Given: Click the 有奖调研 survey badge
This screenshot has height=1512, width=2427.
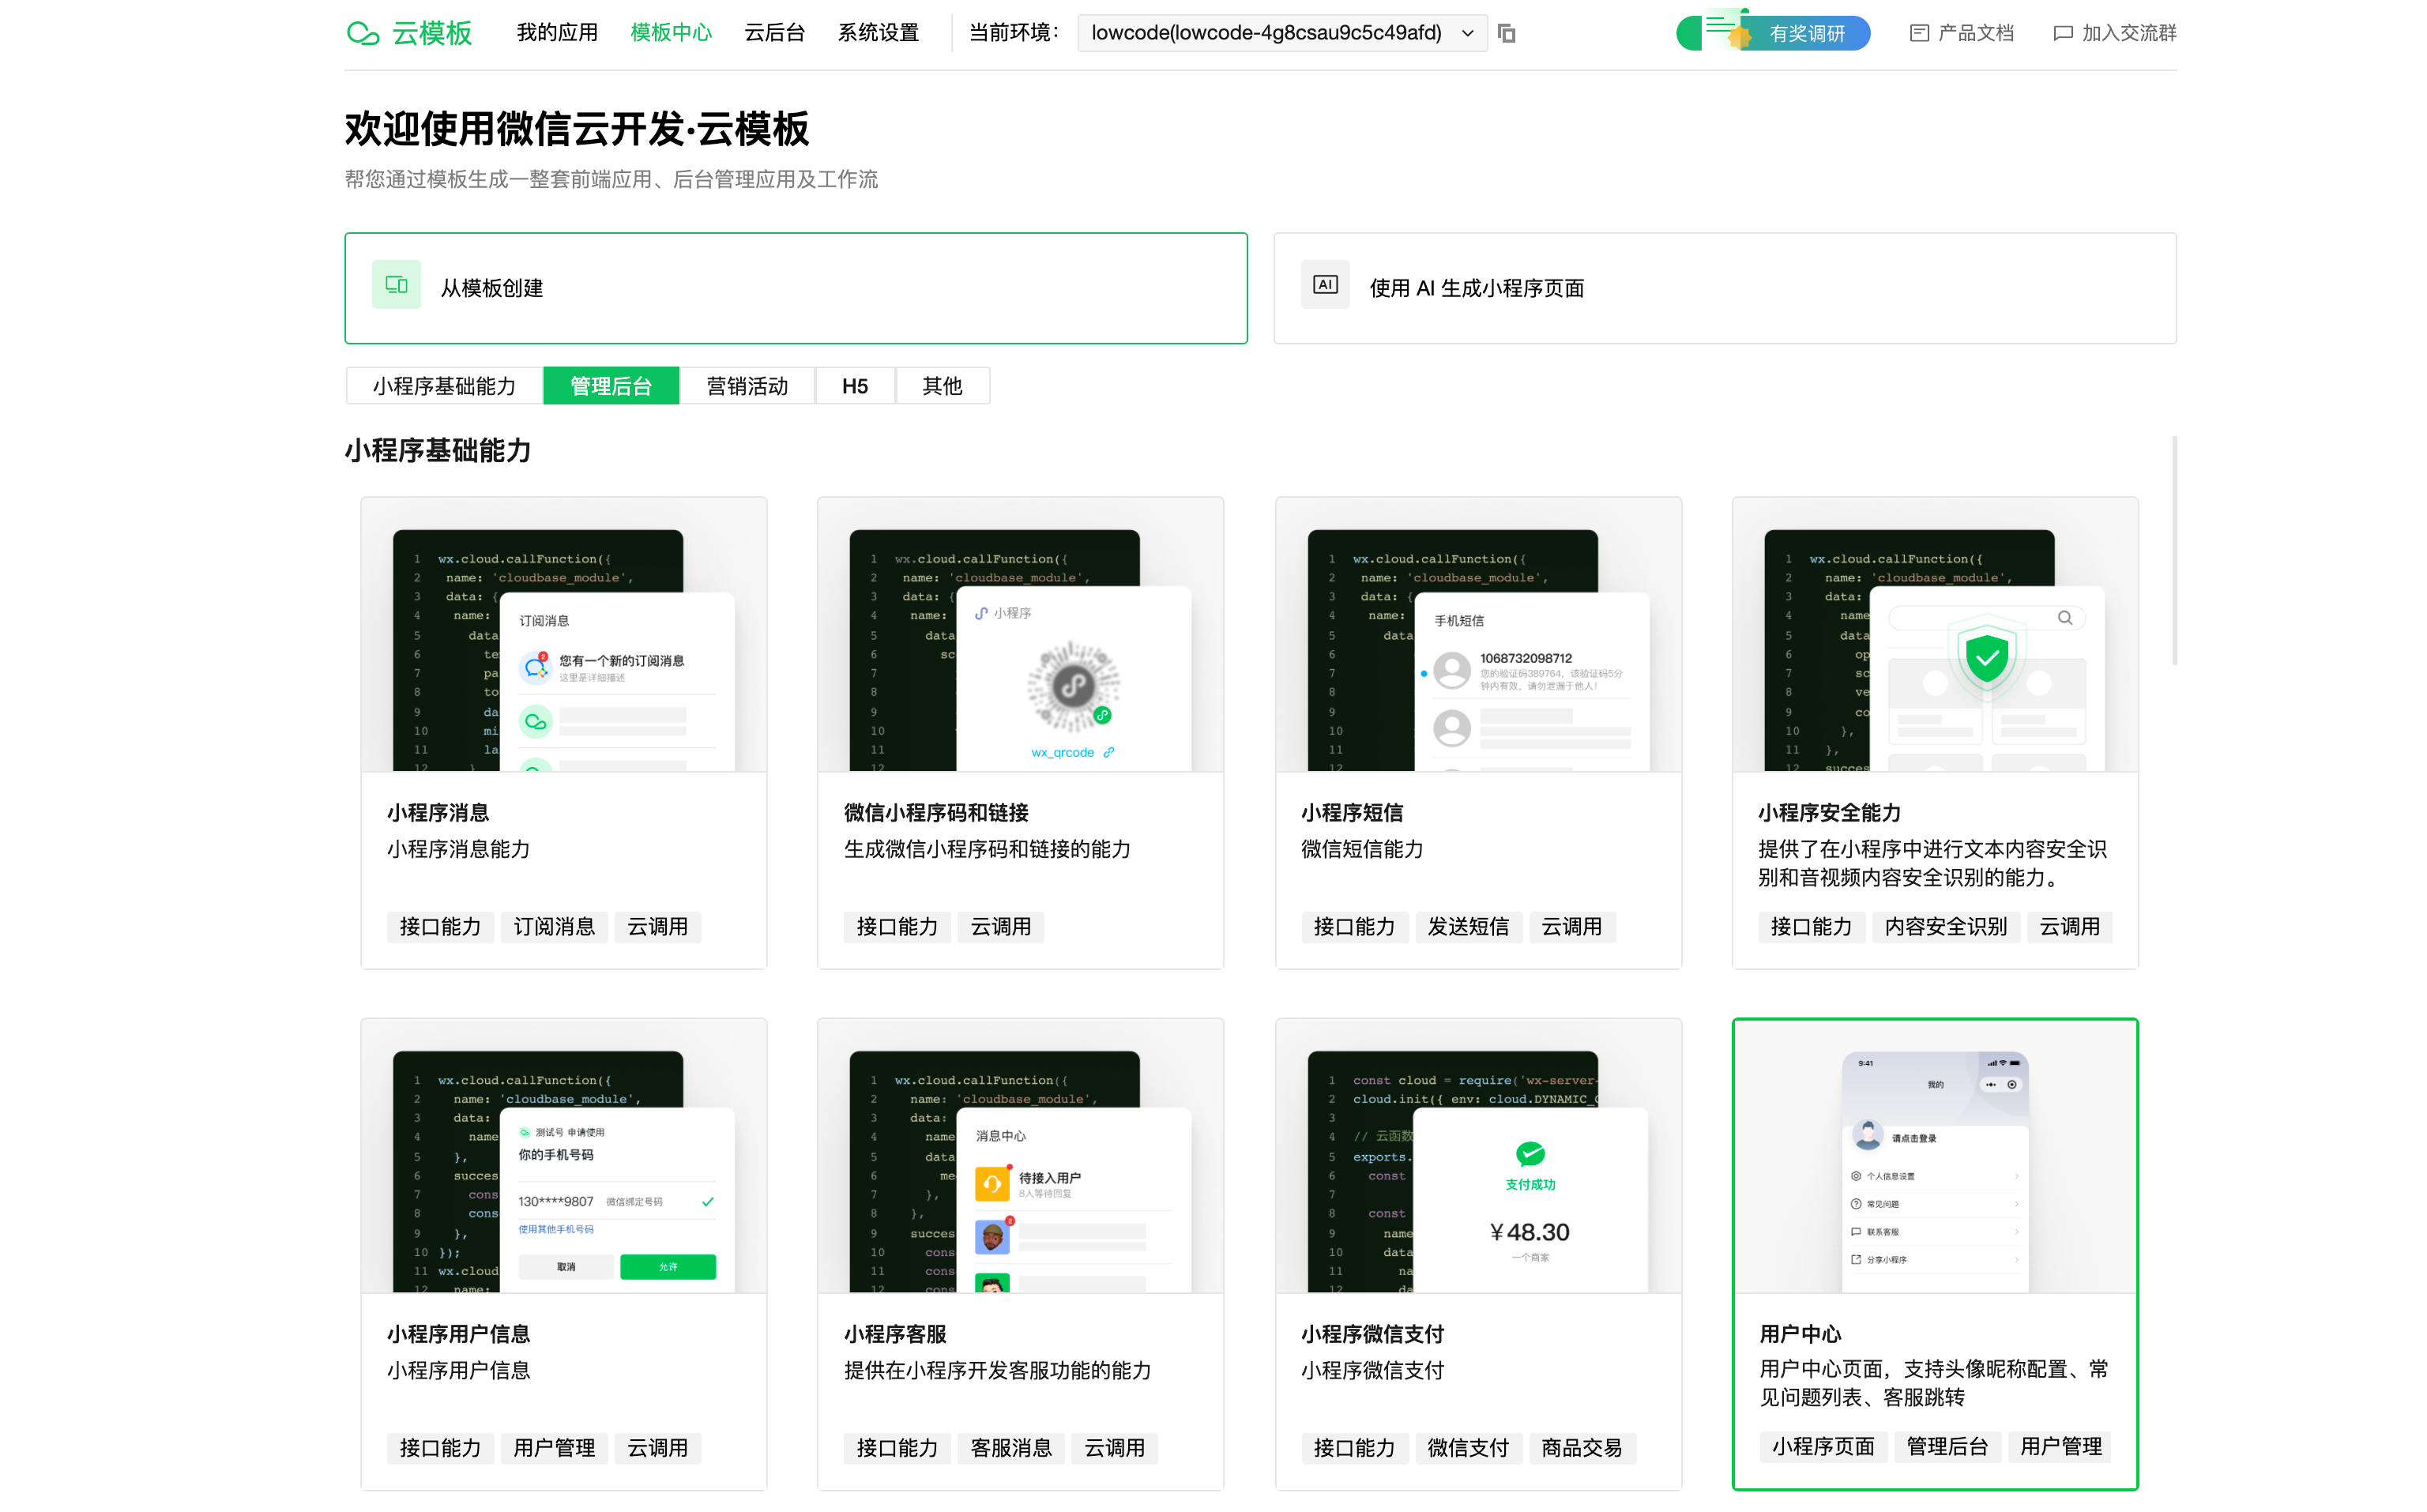Looking at the screenshot, I should click(1773, 32).
